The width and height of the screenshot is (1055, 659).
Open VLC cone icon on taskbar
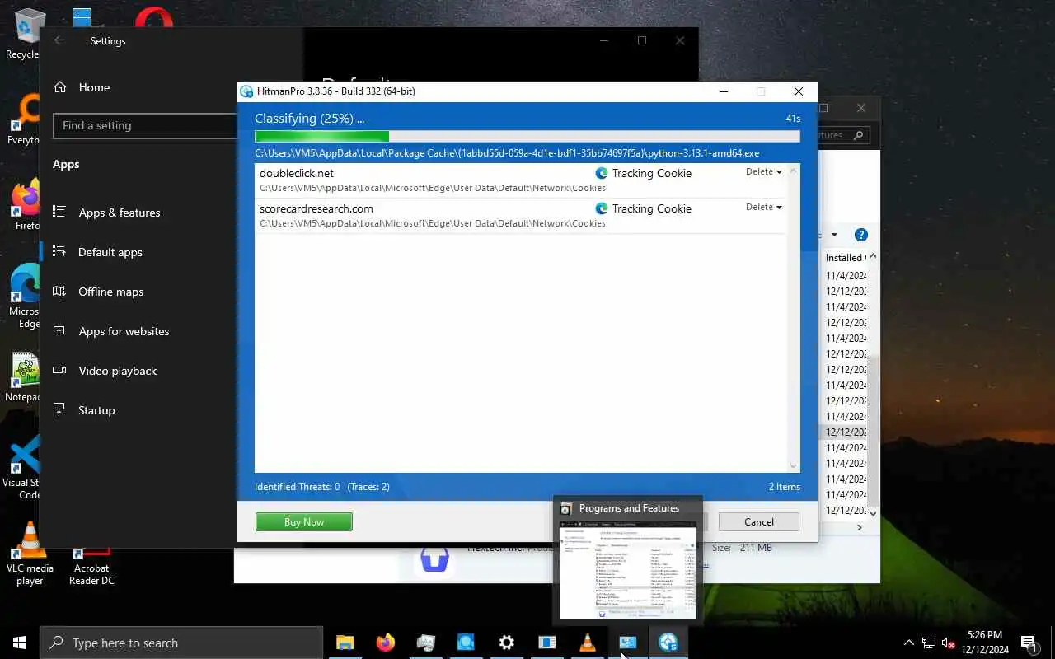tap(588, 643)
